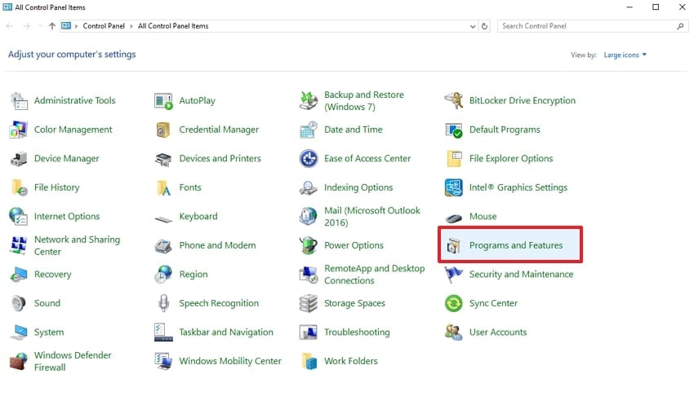This screenshot has height=396, width=694.
Task: Open Programs and Features icon
Action: (454, 246)
